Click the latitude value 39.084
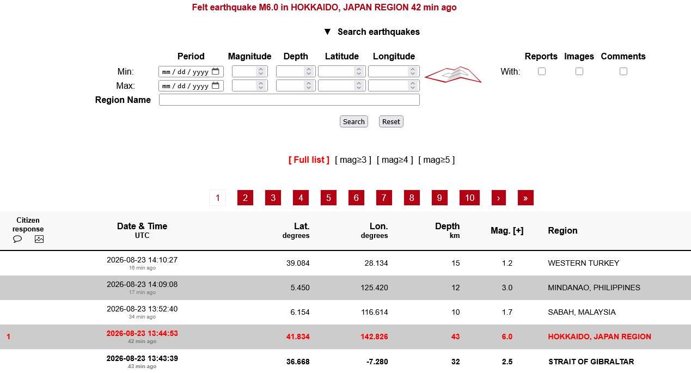691x373 pixels. click(x=298, y=263)
